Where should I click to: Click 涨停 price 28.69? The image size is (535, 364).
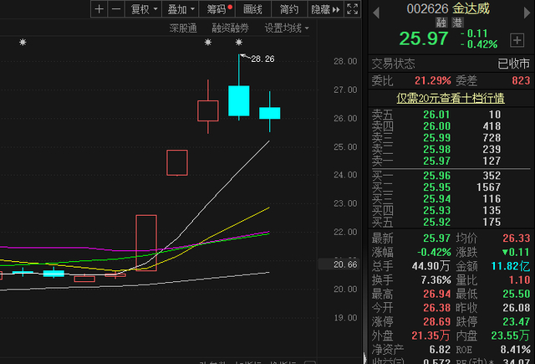point(436,321)
